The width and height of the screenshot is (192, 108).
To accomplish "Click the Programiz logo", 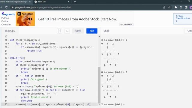I will 8,14.
